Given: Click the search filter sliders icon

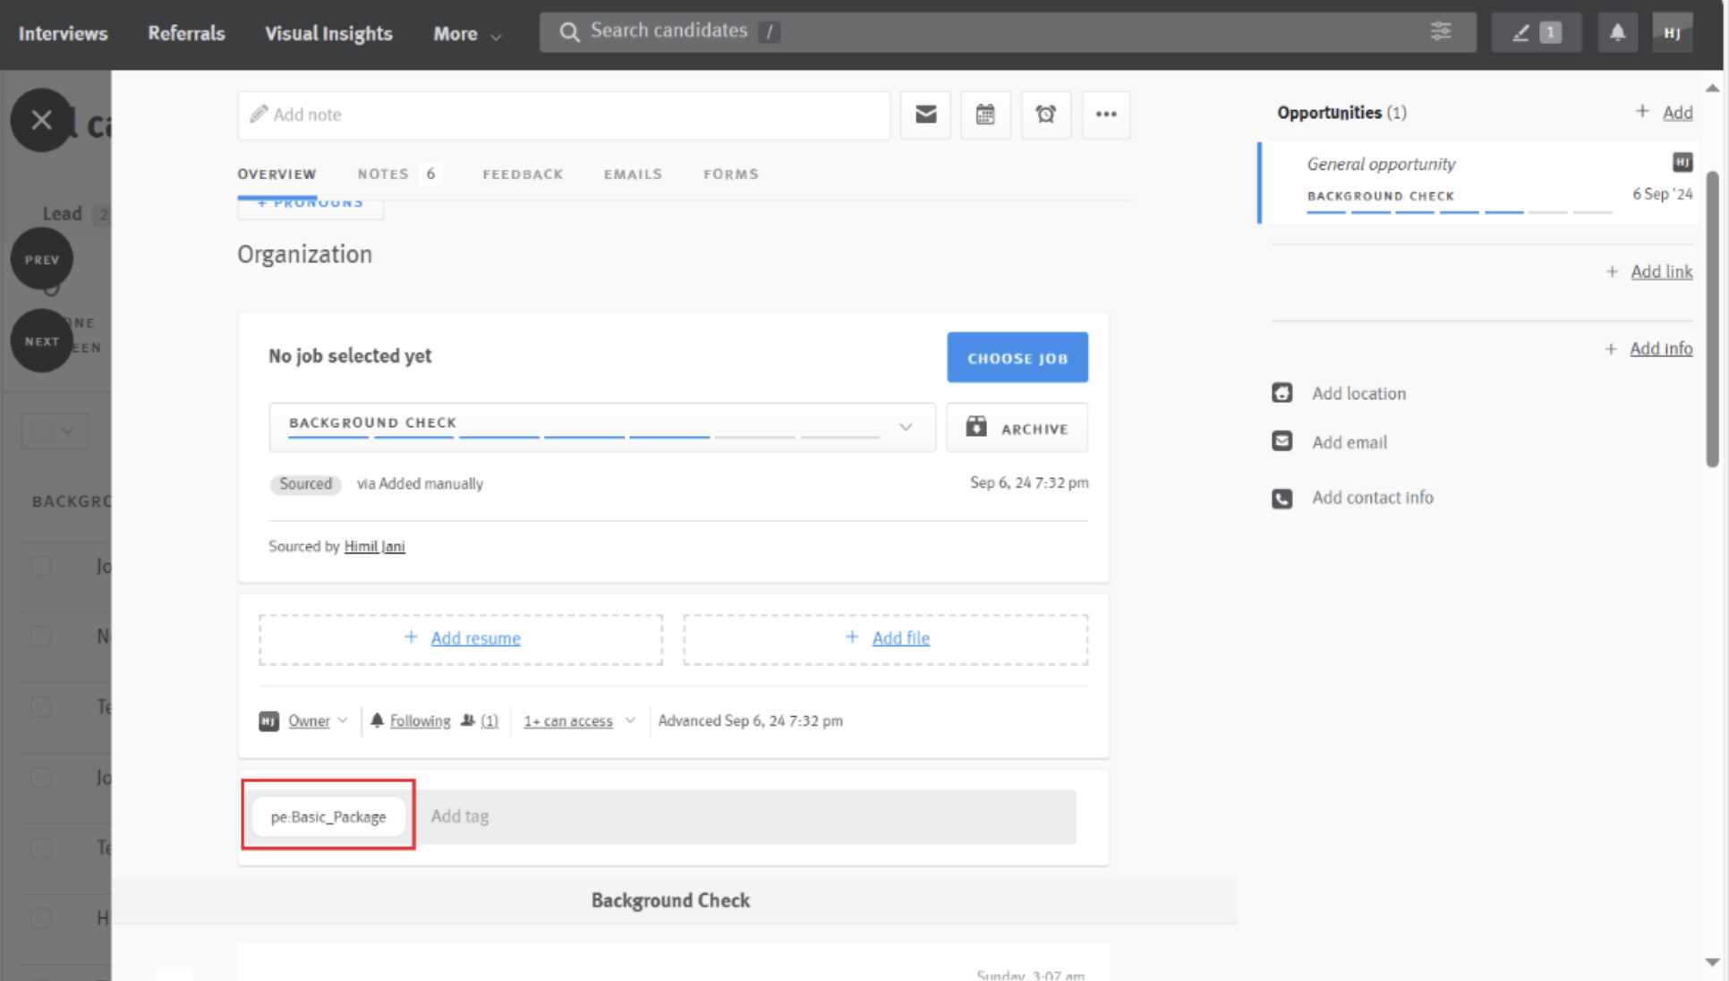Looking at the screenshot, I should point(1441,31).
